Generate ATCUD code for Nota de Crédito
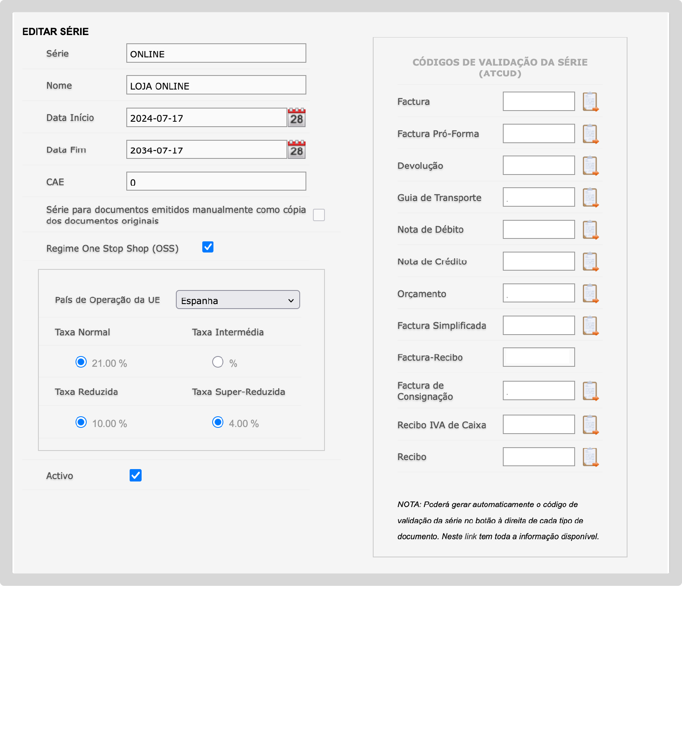This screenshot has width=682, height=748. click(x=590, y=262)
